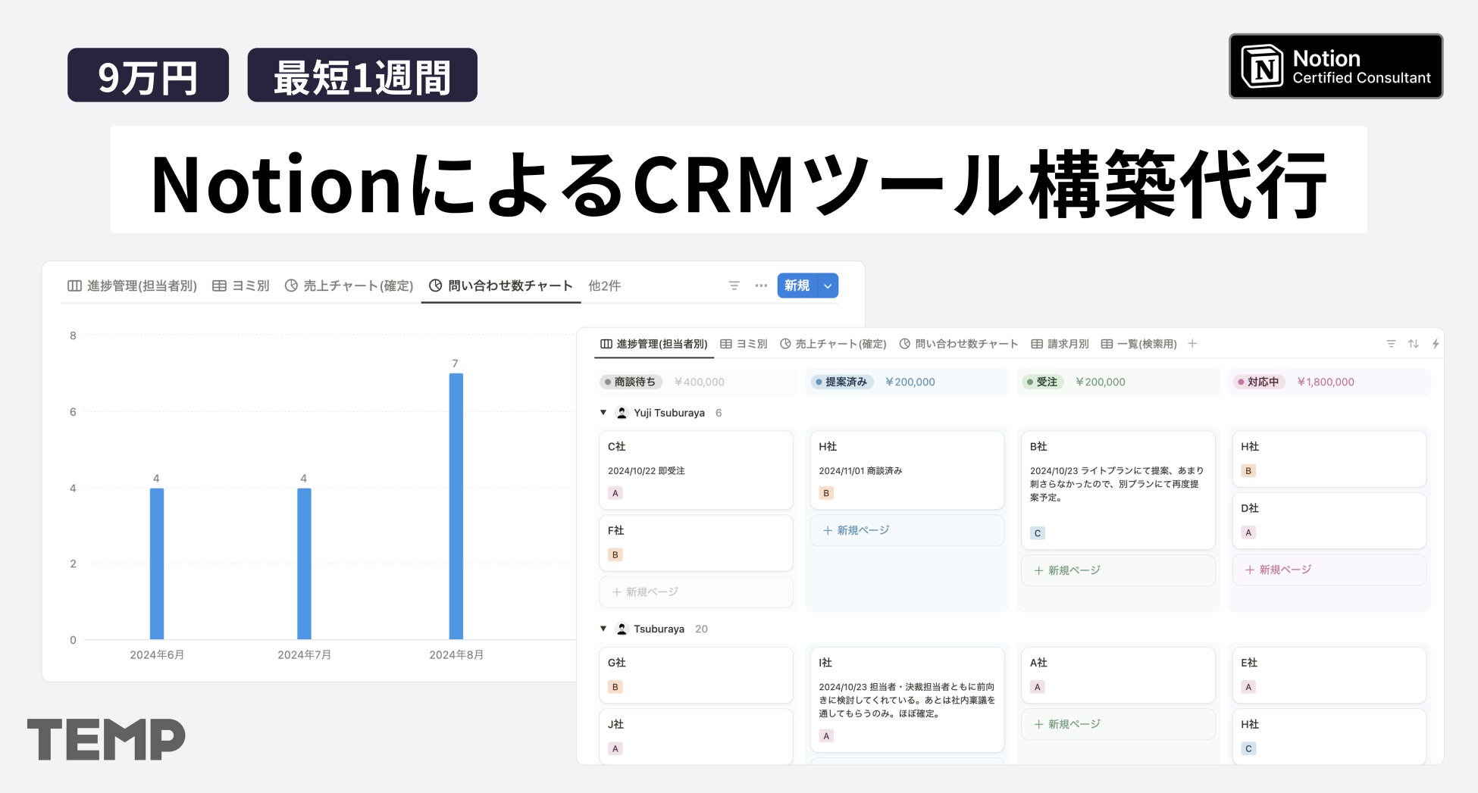Image resolution: width=1478 pixels, height=793 pixels.
Task: Click the blue 新規 button
Action: pos(797,286)
